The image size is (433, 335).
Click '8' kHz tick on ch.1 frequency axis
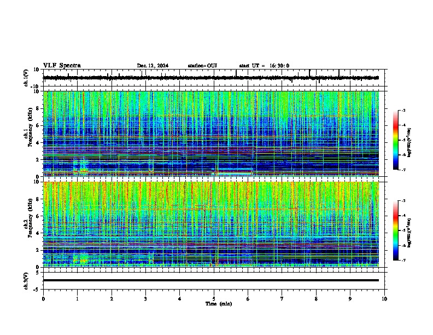pos(38,108)
